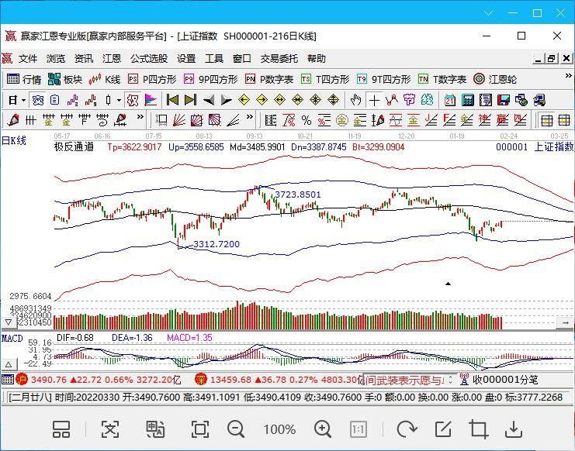Click the 沪 Shanghai index badge
Viewport: 575px width, 451px height.
point(22,379)
